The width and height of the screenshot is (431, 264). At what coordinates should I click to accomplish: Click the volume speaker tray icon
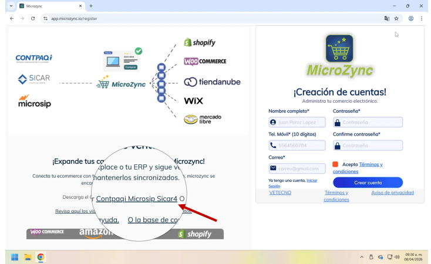click(x=397, y=257)
